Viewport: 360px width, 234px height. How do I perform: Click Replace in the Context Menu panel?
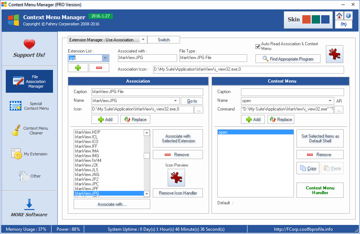coord(281,120)
